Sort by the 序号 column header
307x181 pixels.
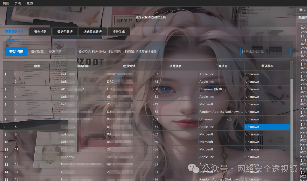pos(37,66)
